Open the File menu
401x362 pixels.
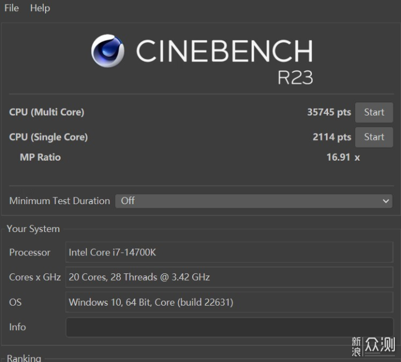[12, 8]
